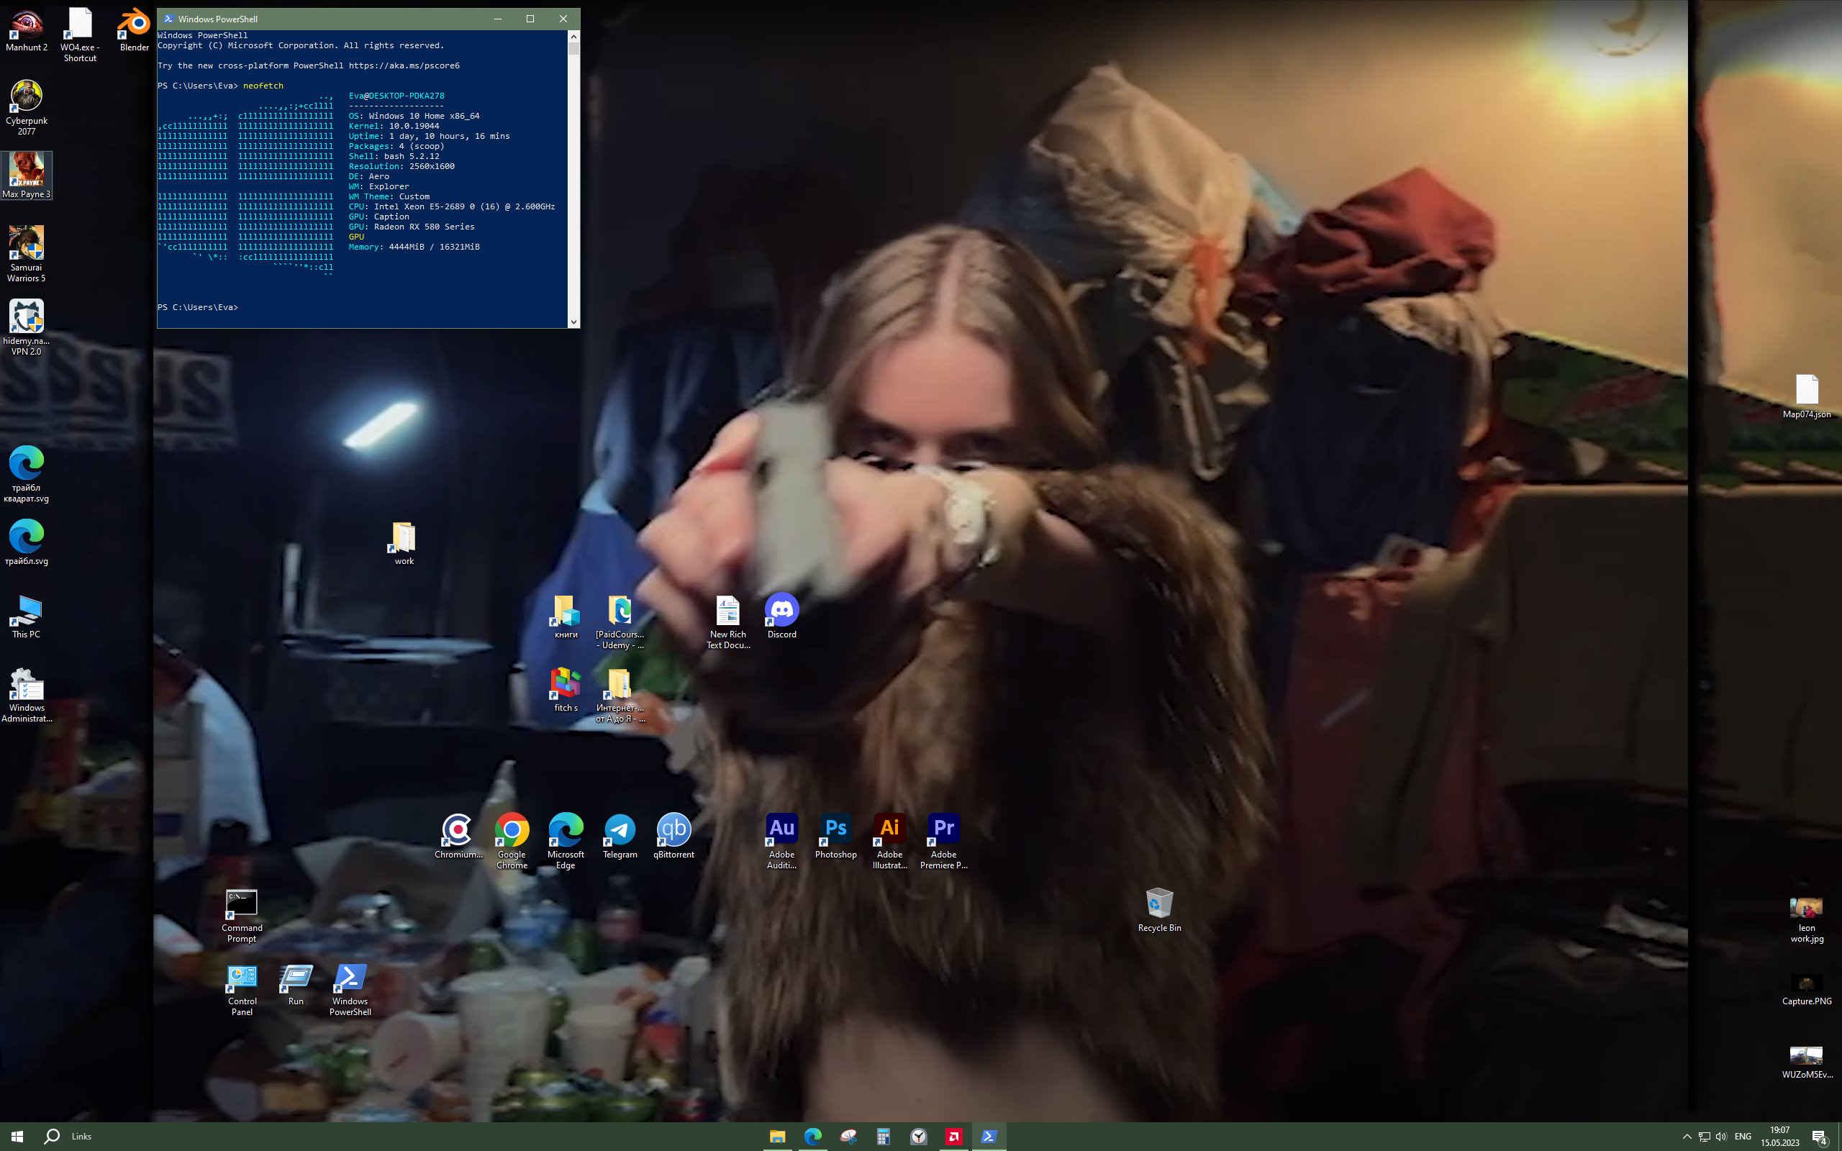Open network status in system tray

(x=1705, y=1137)
